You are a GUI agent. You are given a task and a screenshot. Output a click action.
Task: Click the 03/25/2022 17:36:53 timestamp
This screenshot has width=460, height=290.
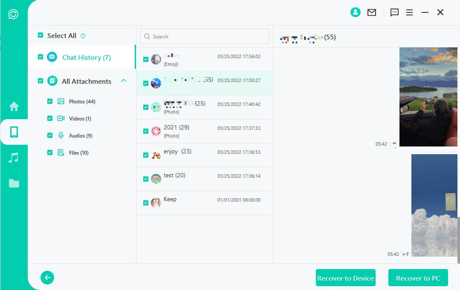pos(239,152)
